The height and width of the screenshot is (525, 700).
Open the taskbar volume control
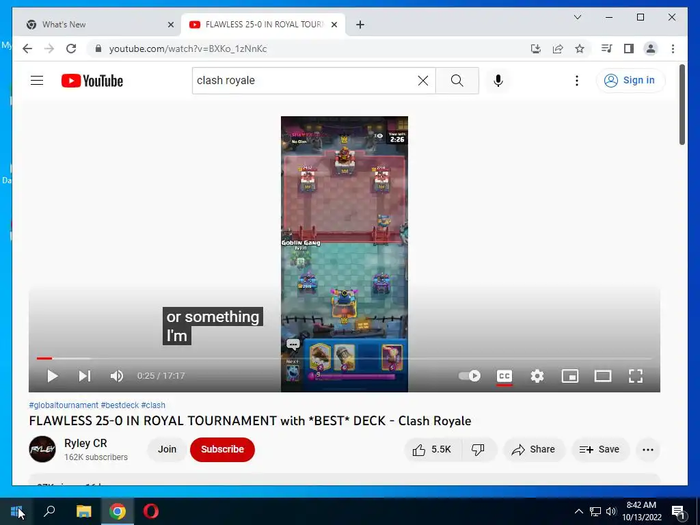tap(611, 511)
